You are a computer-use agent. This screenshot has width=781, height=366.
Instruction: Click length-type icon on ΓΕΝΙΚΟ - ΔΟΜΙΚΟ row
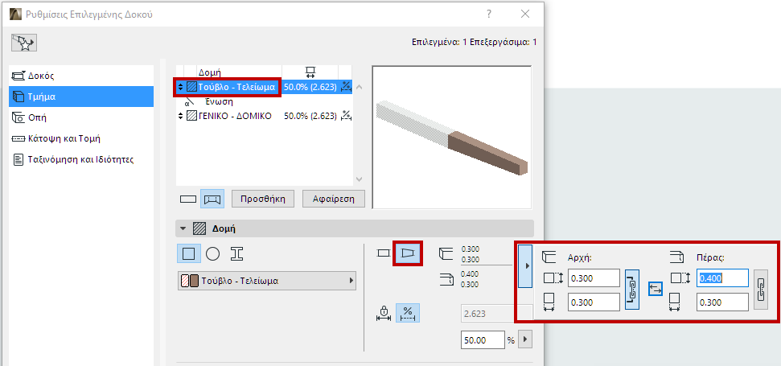click(x=346, y=116)
